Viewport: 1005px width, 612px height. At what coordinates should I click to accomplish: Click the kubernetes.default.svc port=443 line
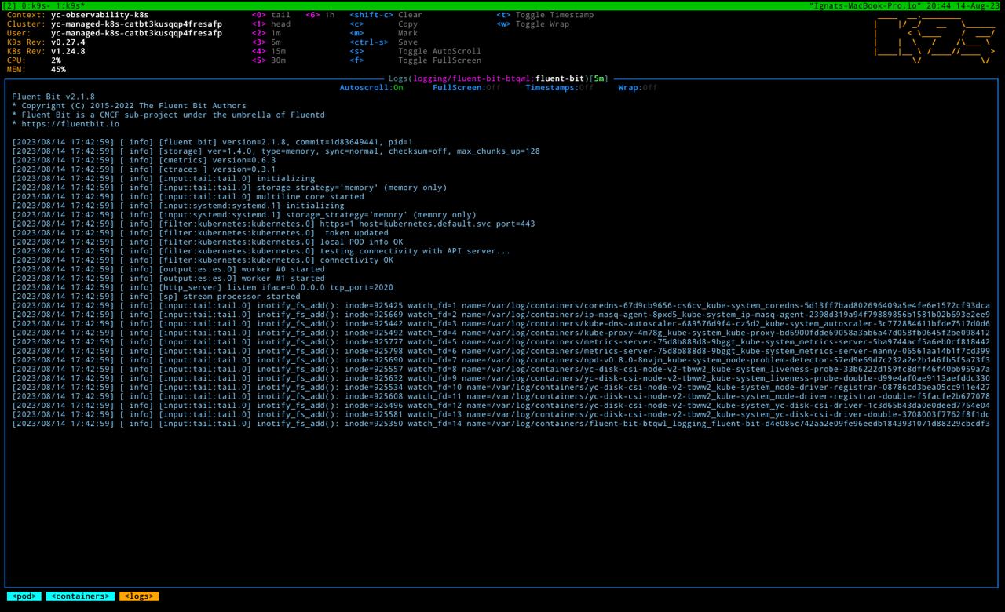pos(273,224)
